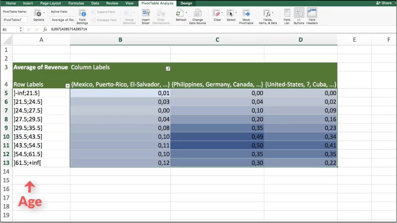
Task: Click the cell showing 0,50
Action: tap(217, 145)
